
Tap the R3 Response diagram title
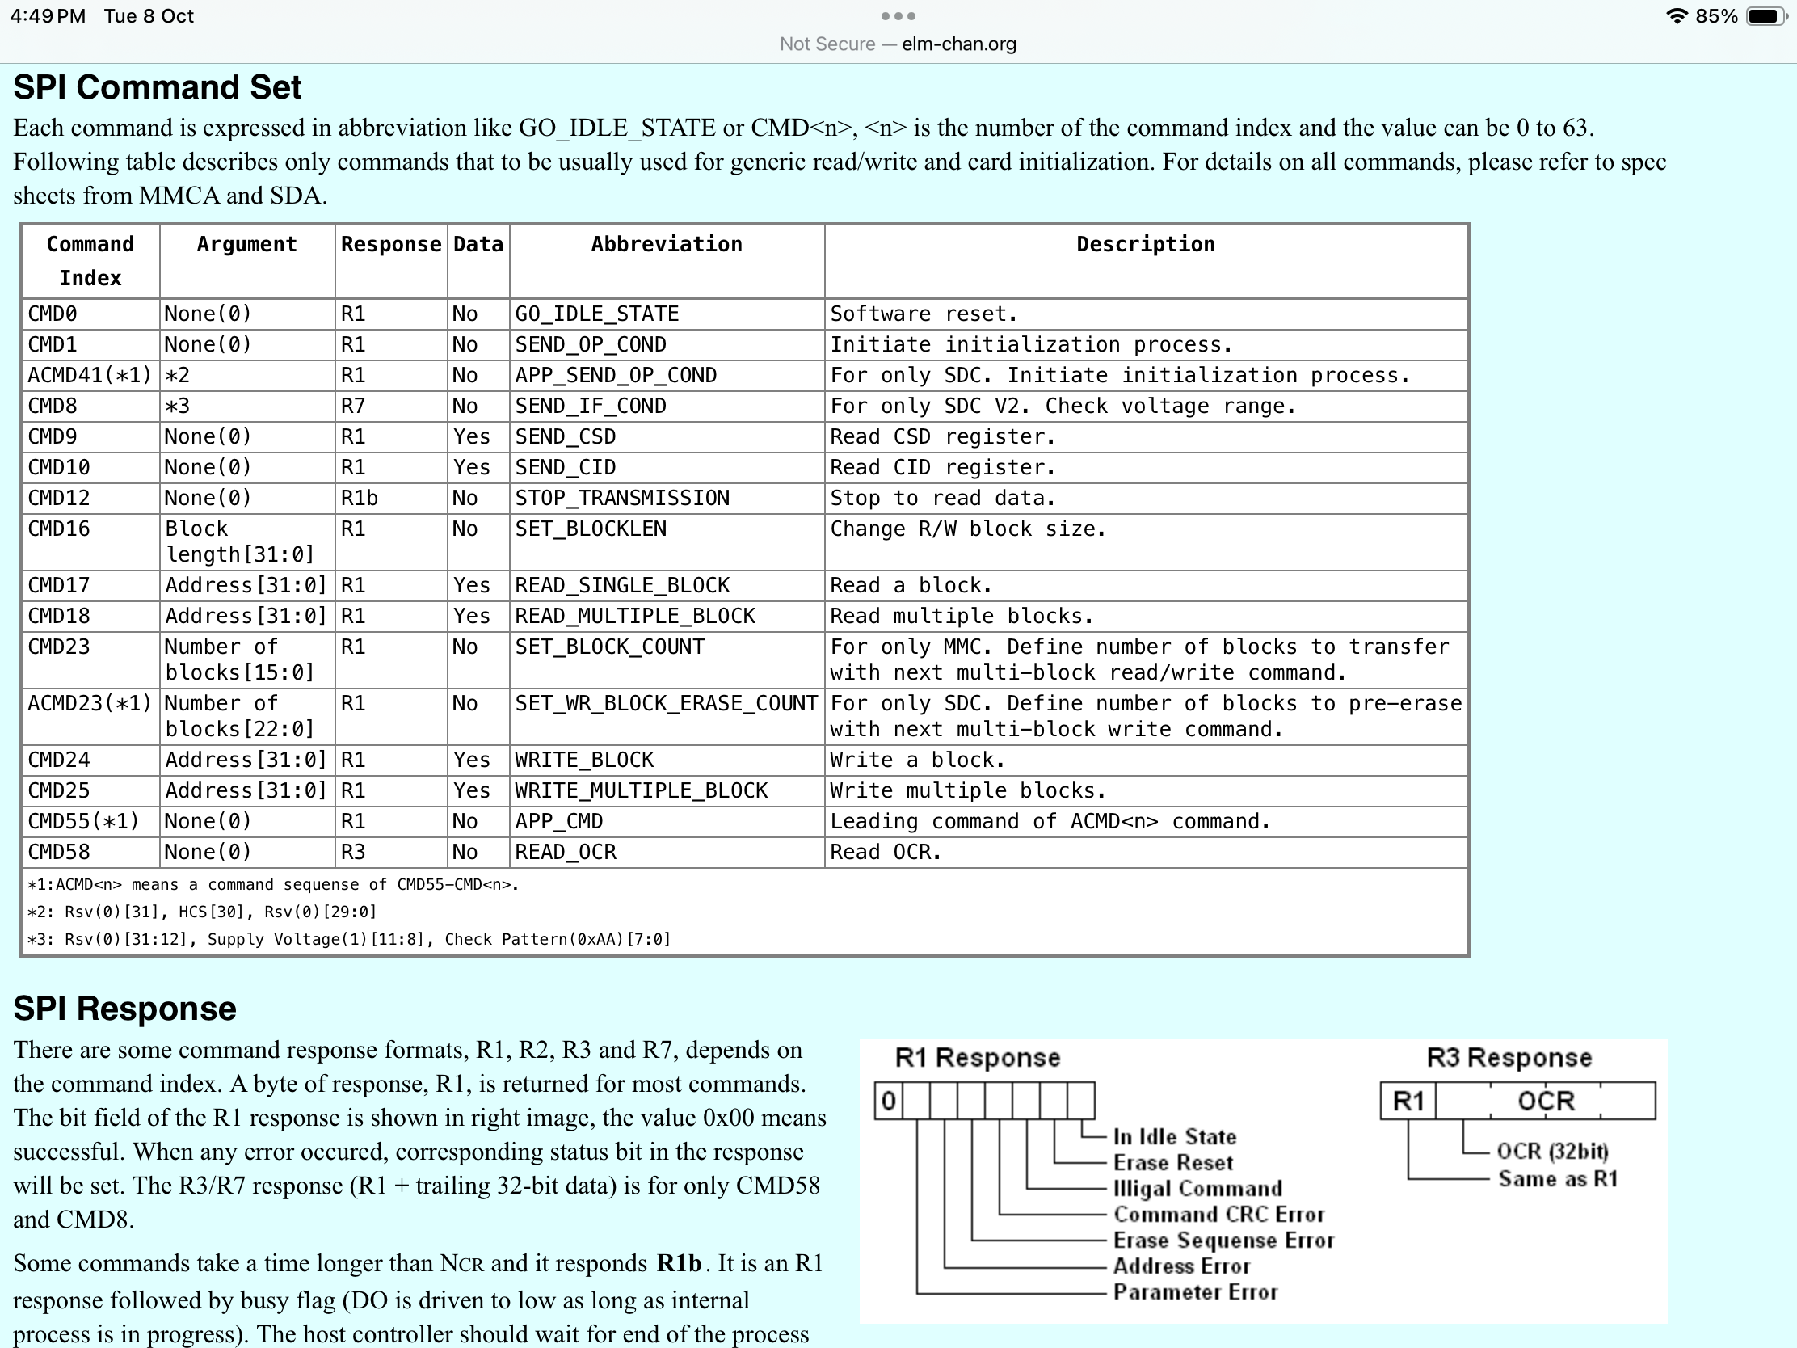pos(1509,1058)
